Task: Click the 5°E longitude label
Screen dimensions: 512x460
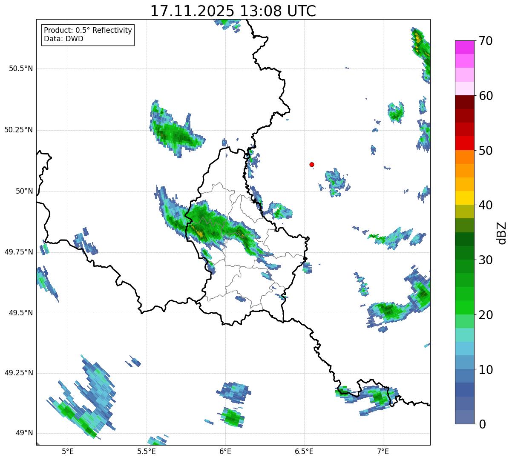Action: pyautogui.click(x=68, y=451)
